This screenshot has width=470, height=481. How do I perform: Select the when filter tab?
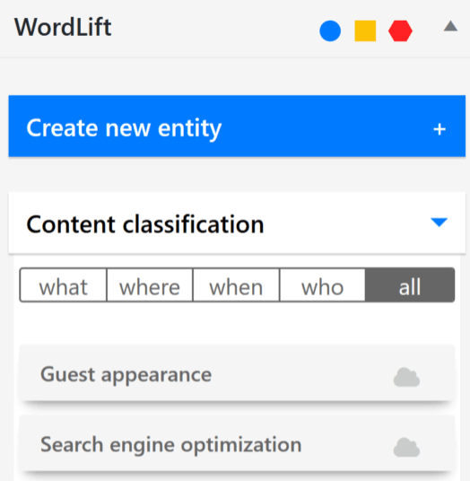click(x=236, y=285)
